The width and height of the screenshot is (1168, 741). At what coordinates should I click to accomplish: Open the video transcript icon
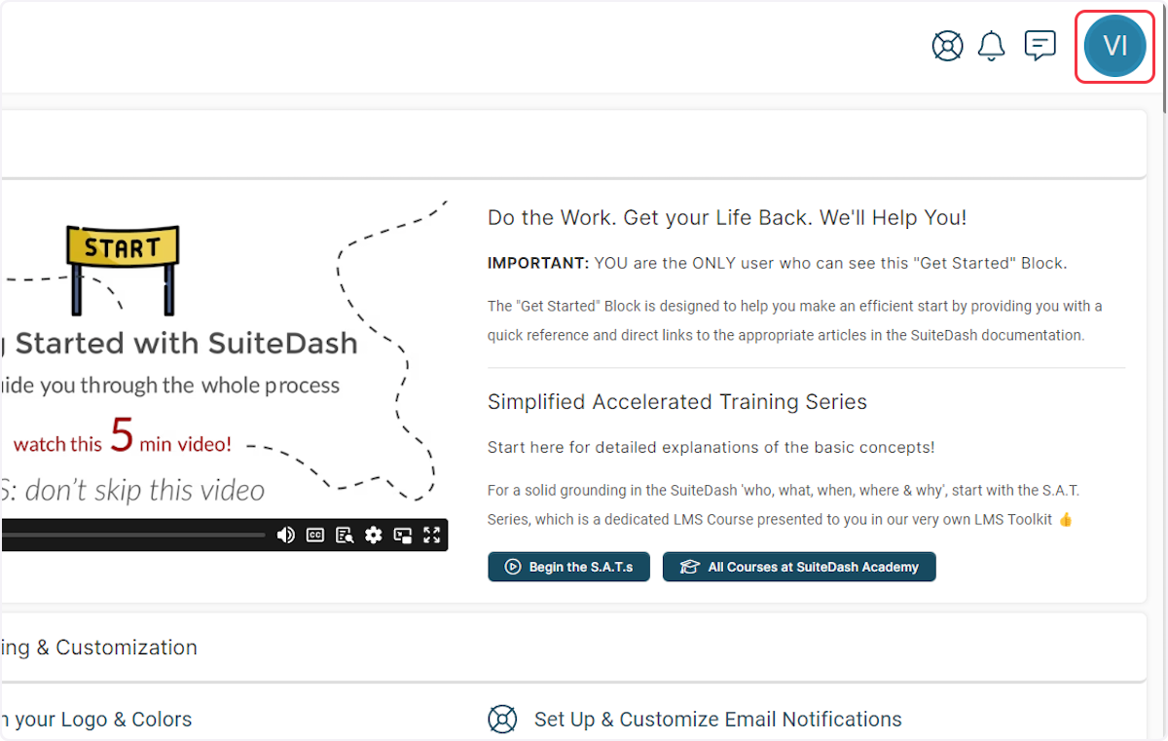pos(345,535)
